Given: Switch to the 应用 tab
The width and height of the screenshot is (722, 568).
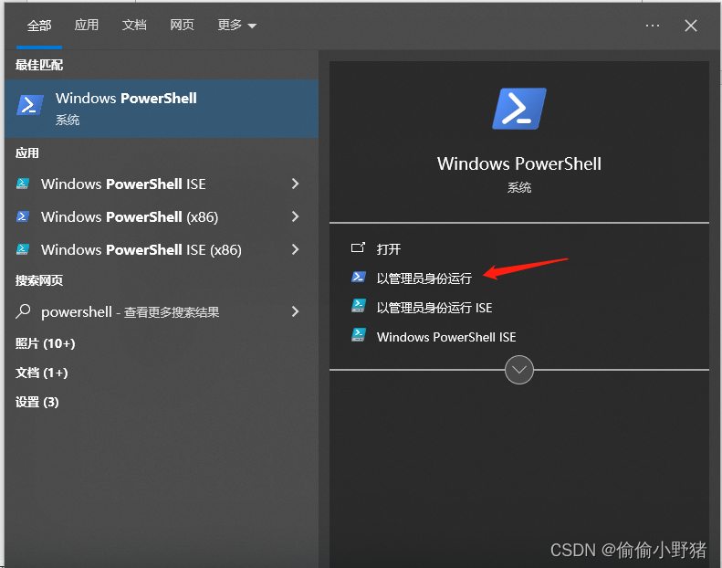Looking at the screenshot, I should point(87,25).
